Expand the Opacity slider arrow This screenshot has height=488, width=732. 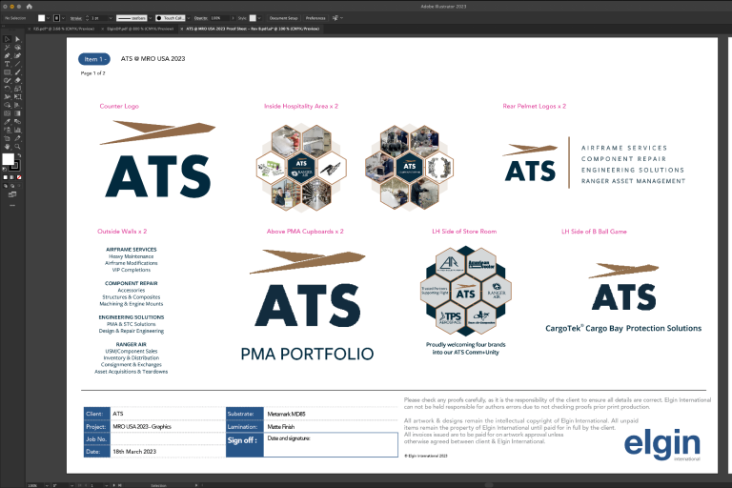coord(233,18)
